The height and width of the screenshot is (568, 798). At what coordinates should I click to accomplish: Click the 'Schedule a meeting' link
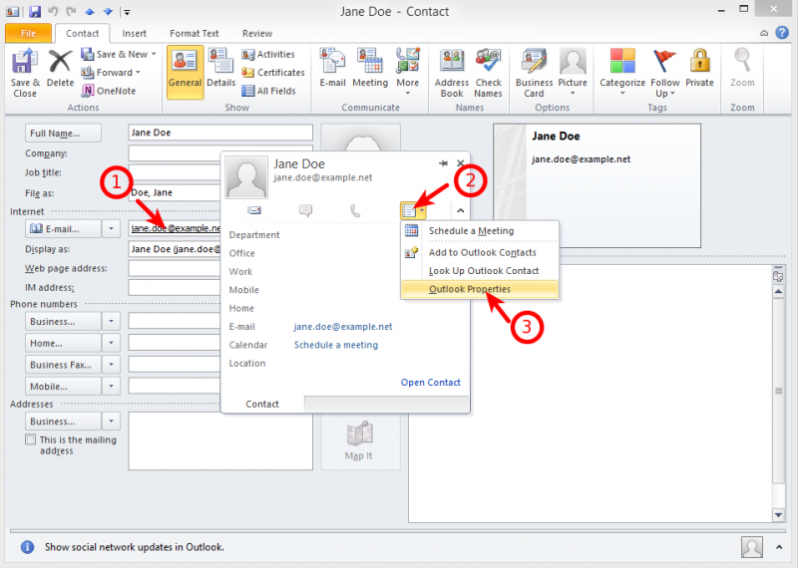(336, 345)
